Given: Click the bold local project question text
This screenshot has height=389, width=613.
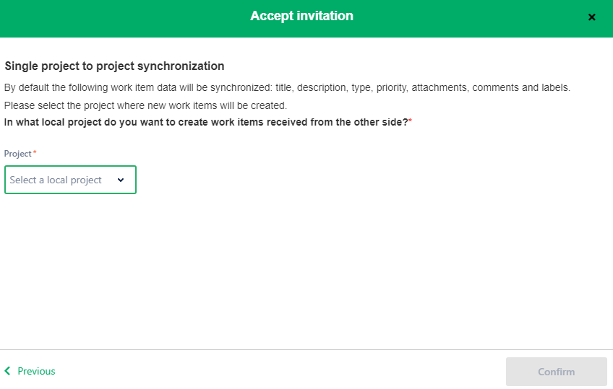Looking at the screenshot, I should (206, 121).
